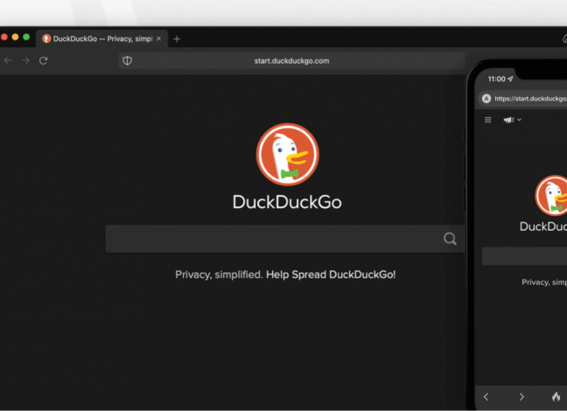
Task: Tap the phone address bar URL
Action: pos(530,99)
